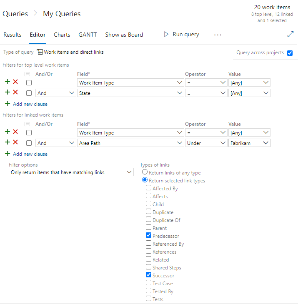This screenshot has height=304, width=298.
Task: Open the Under operator dropdown
Action: pos(206,143)
